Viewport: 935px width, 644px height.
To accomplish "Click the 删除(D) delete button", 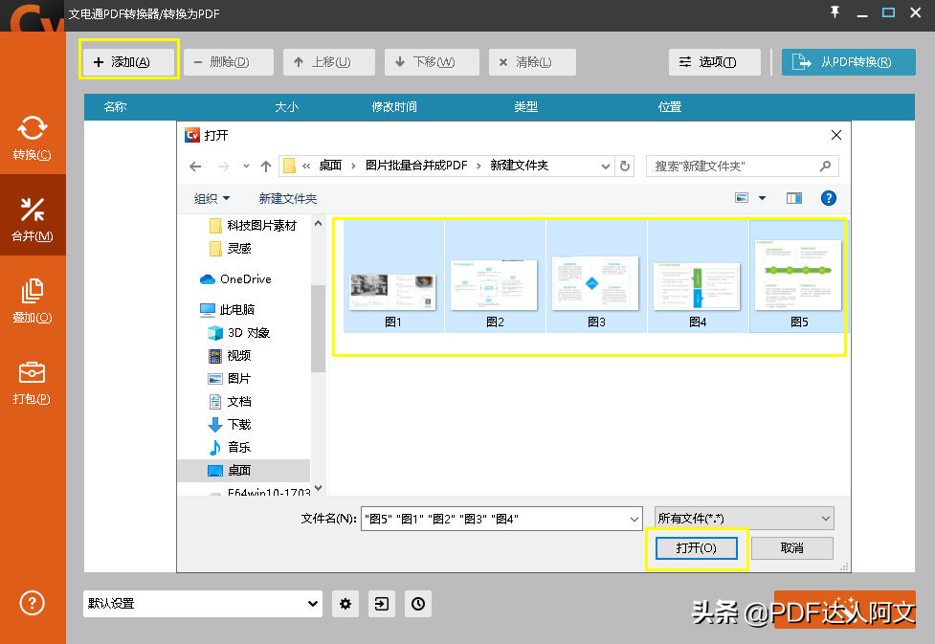I will (x=229, y=62).
